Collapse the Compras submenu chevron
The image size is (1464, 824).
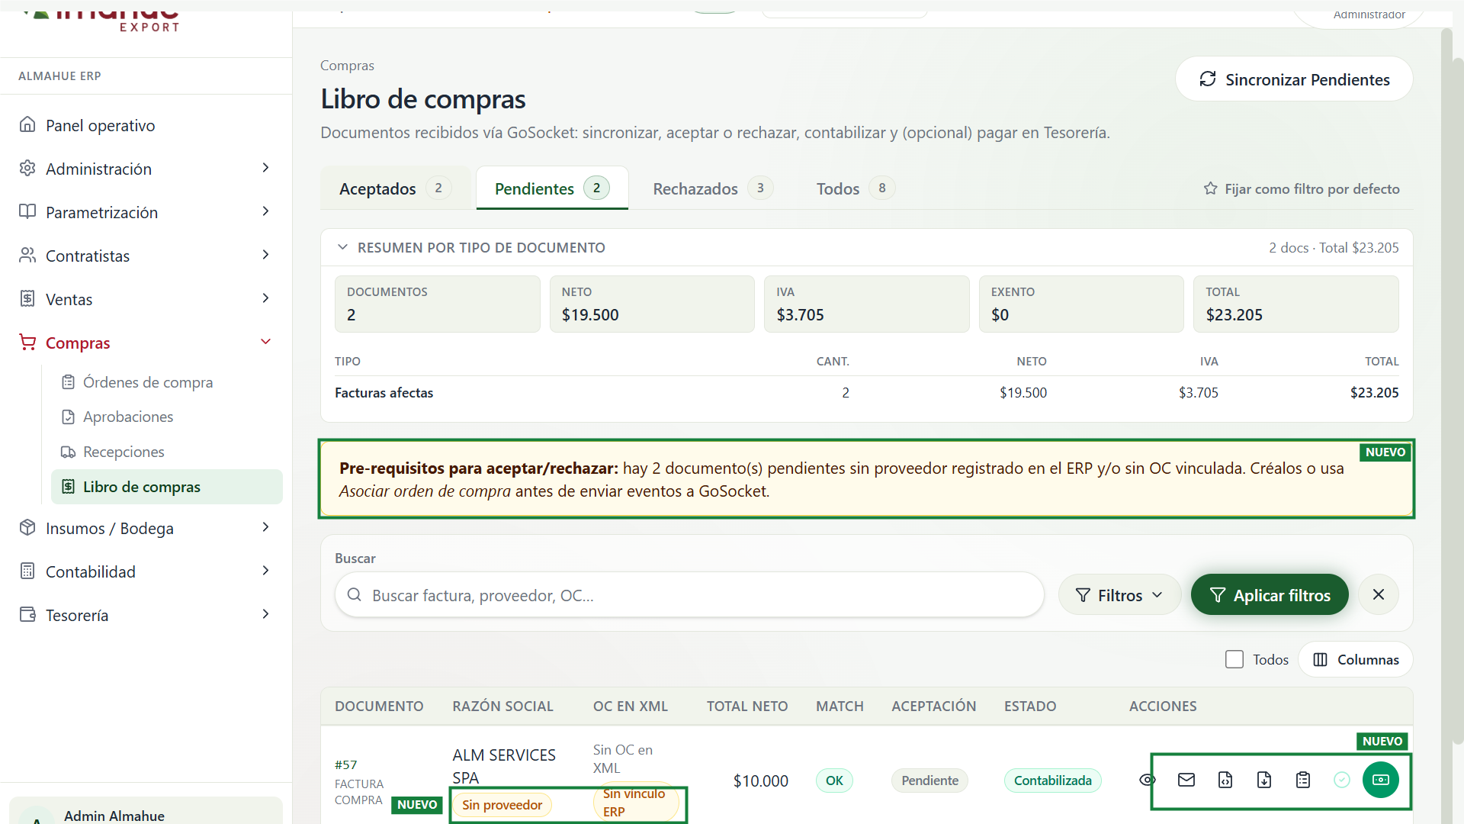click(265, 342)
